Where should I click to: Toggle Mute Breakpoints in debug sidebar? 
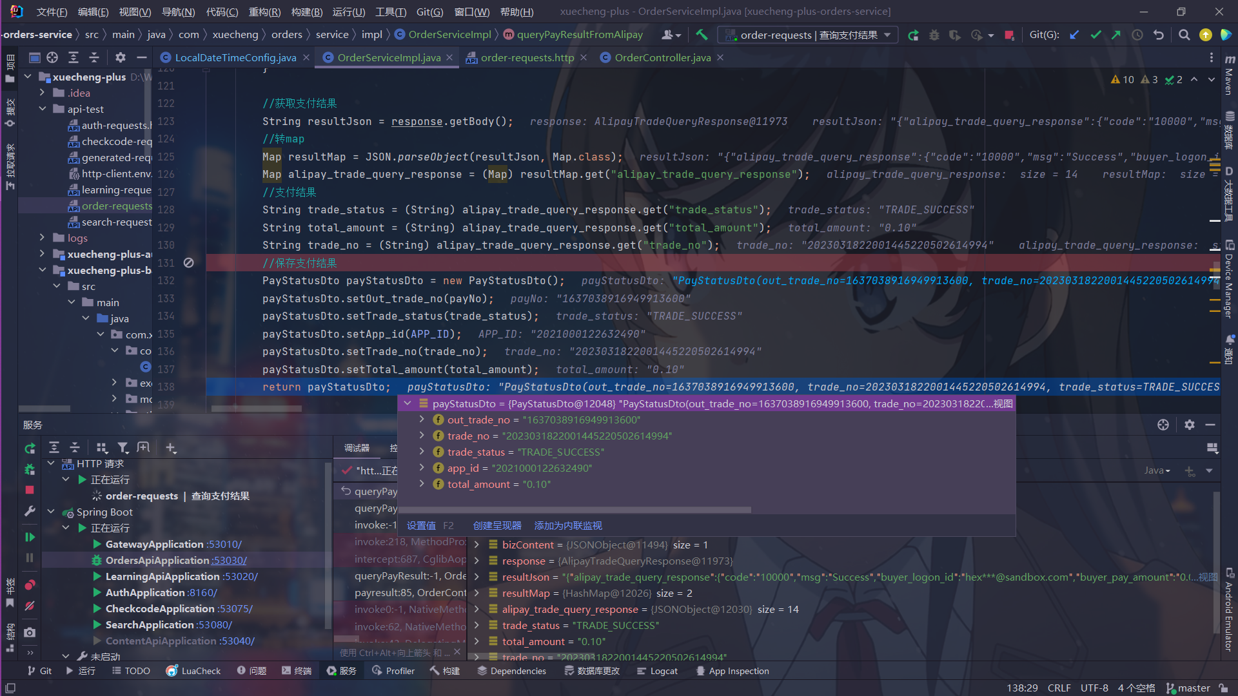pos(30,606)
